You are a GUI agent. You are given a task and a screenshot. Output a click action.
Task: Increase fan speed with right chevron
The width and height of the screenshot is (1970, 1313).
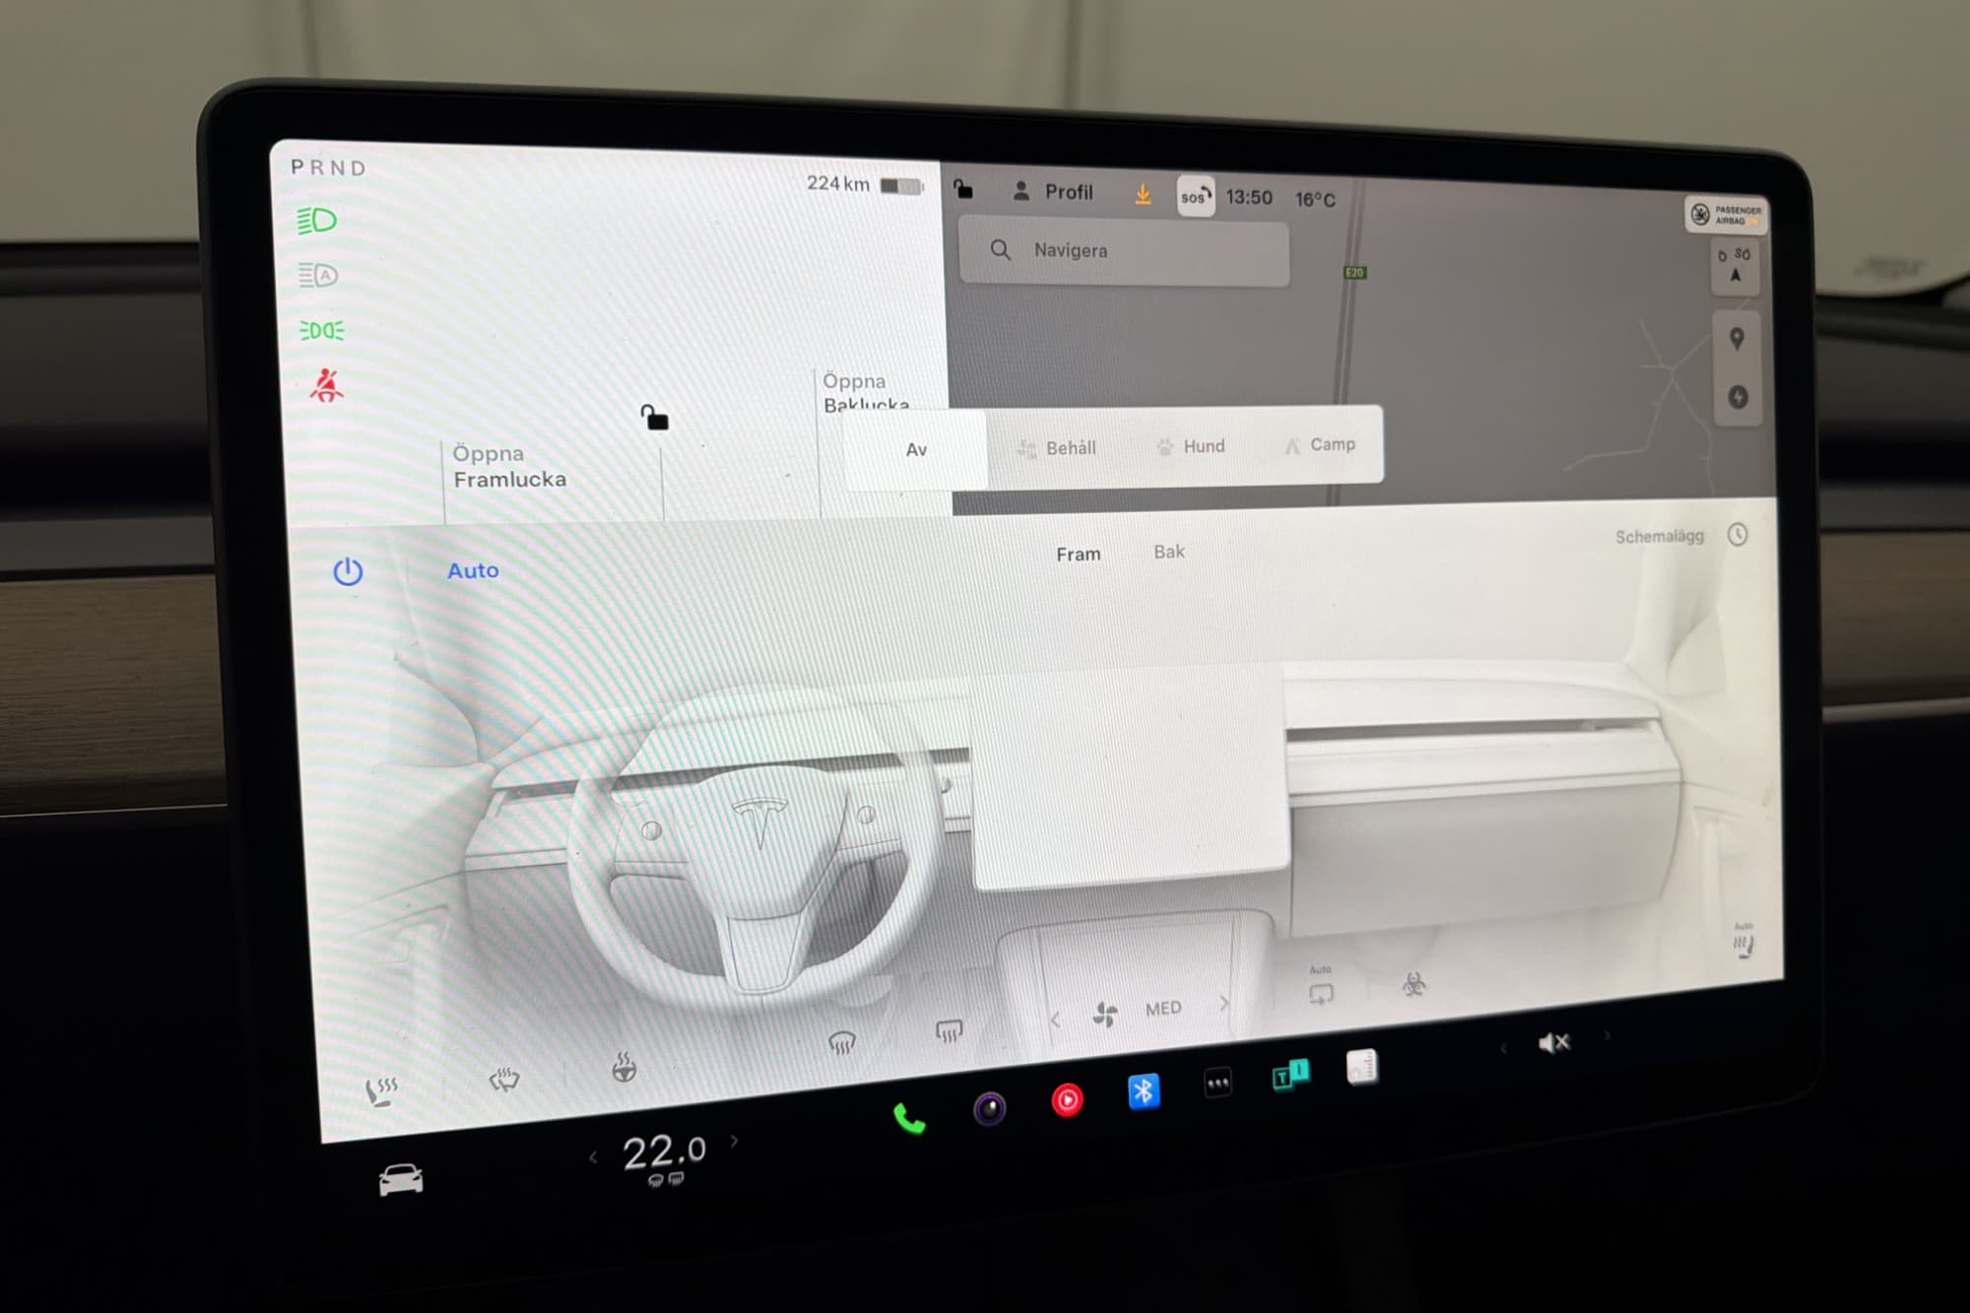(1224, 1003)
